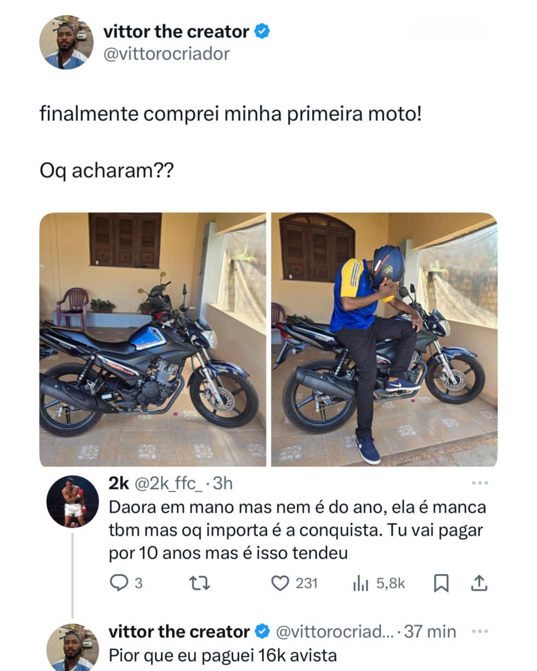The width and height of the screenshot is (537, 671).
Task: Open vittor's avatar beside the 16k reply
Action: tap(72, 648)
